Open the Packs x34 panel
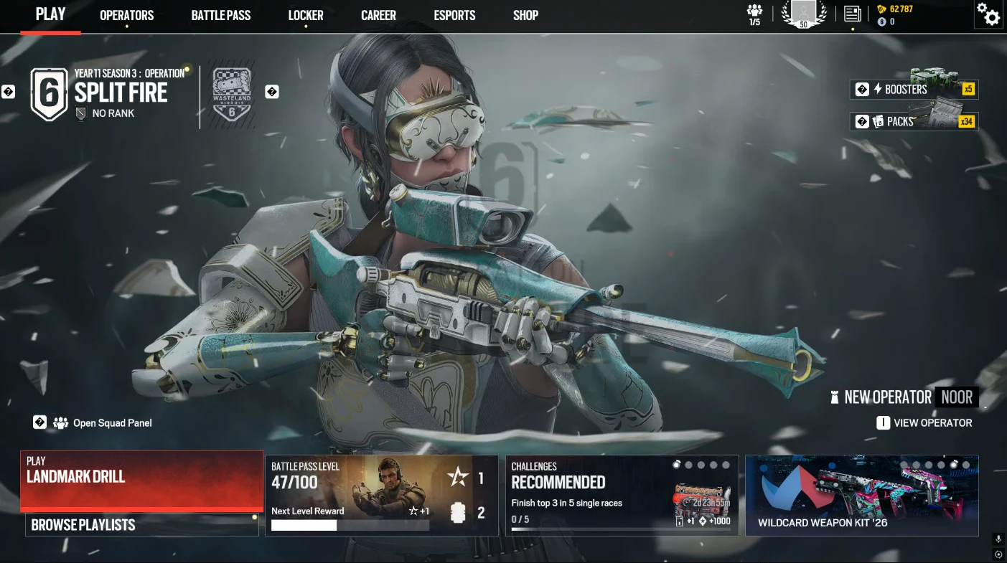The image size is (1007, 563). [914, 121]
